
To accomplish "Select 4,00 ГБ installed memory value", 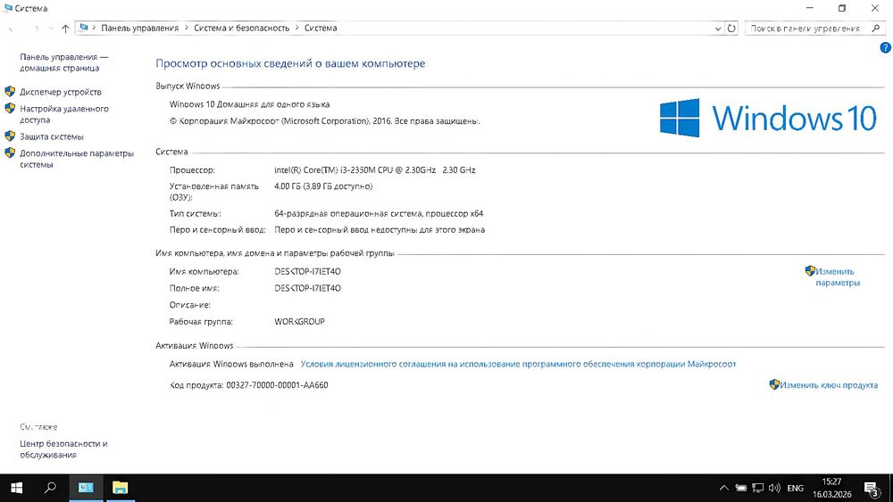I will 323,186.
